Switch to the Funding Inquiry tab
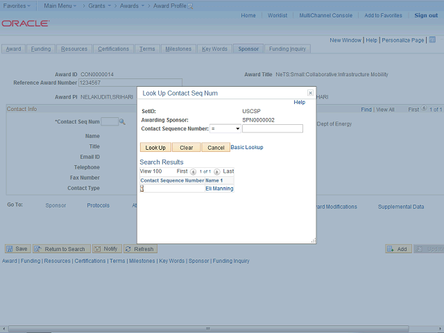Viewport: 444px width, 333px height. point(287,49)
